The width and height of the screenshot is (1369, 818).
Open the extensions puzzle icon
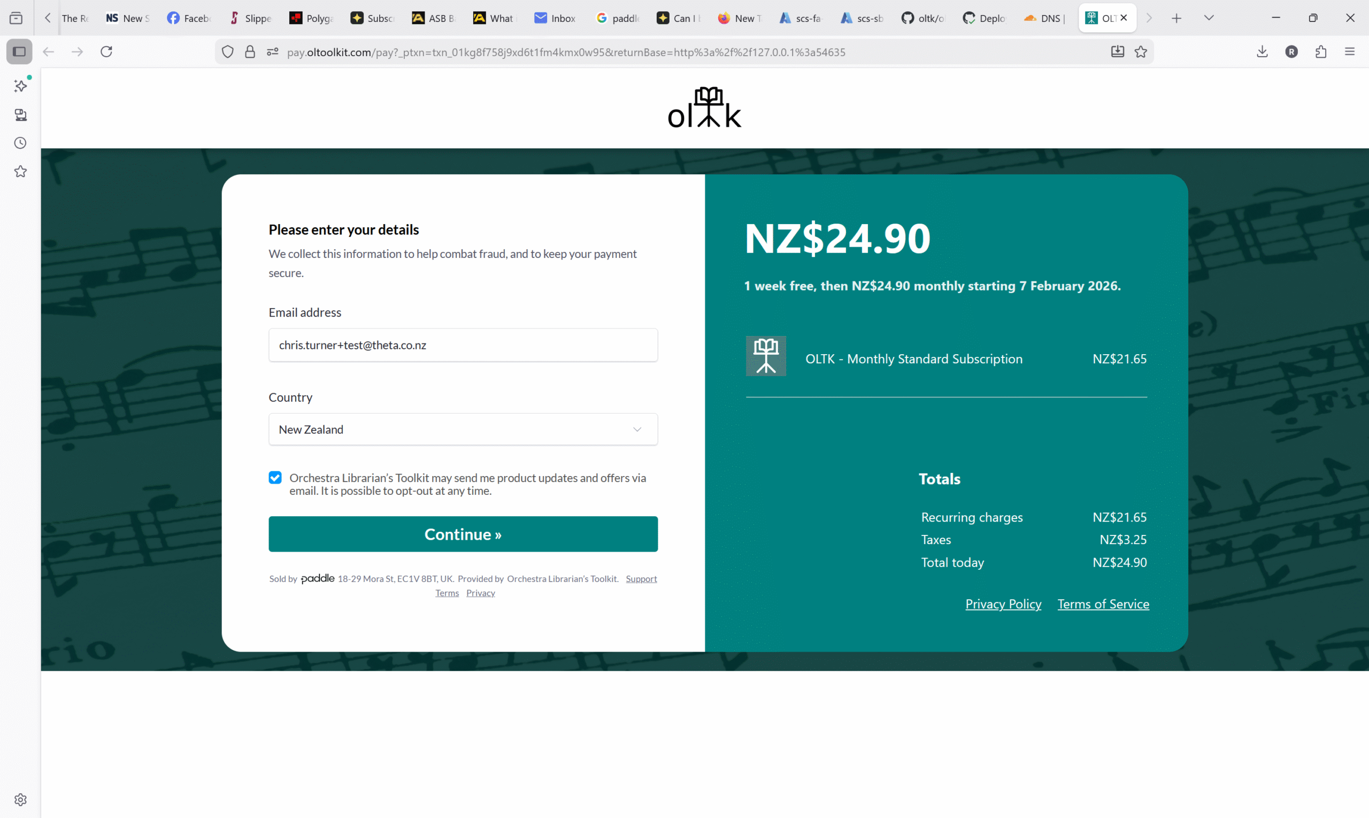tap(1320, 52)
